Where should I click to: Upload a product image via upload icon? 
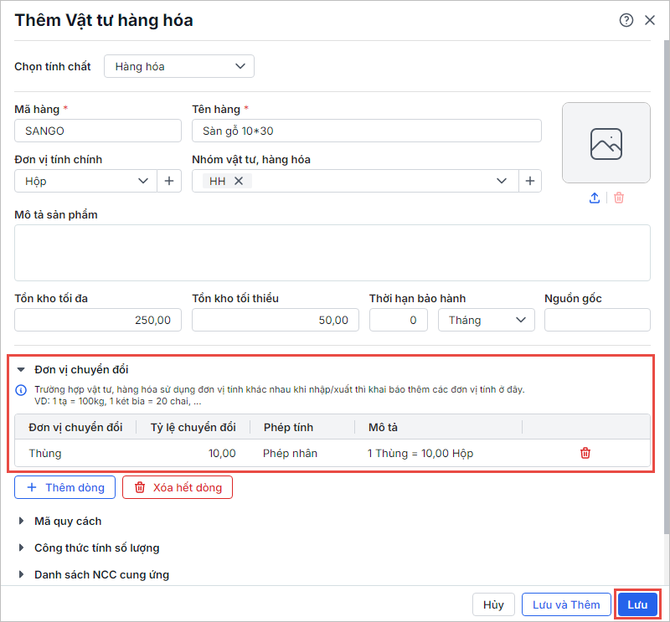[595, 198]
